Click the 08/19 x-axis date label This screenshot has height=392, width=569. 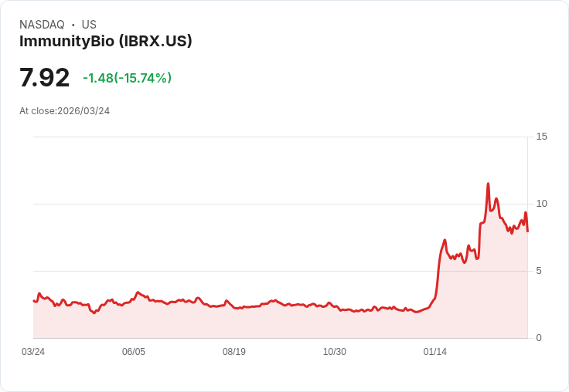click(x=234, y=352)
